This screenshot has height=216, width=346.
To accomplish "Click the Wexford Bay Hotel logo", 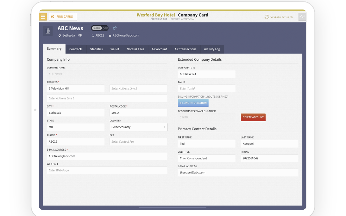I will pos(279,17).
